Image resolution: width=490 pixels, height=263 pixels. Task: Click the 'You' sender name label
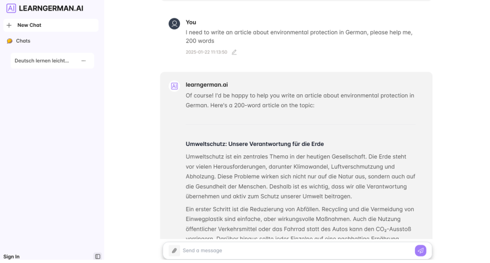191,22
